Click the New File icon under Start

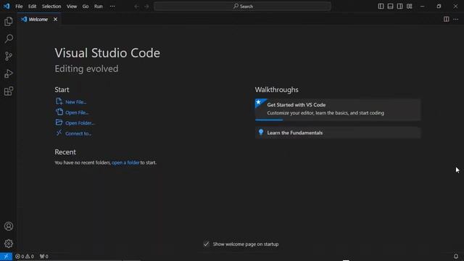pyautogui.click(x=59, y=101)
